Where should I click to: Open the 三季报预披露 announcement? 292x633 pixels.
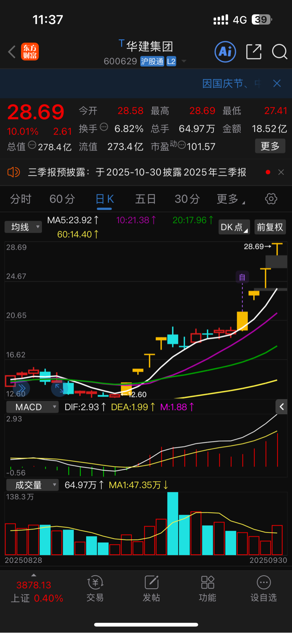pos(137,172)
